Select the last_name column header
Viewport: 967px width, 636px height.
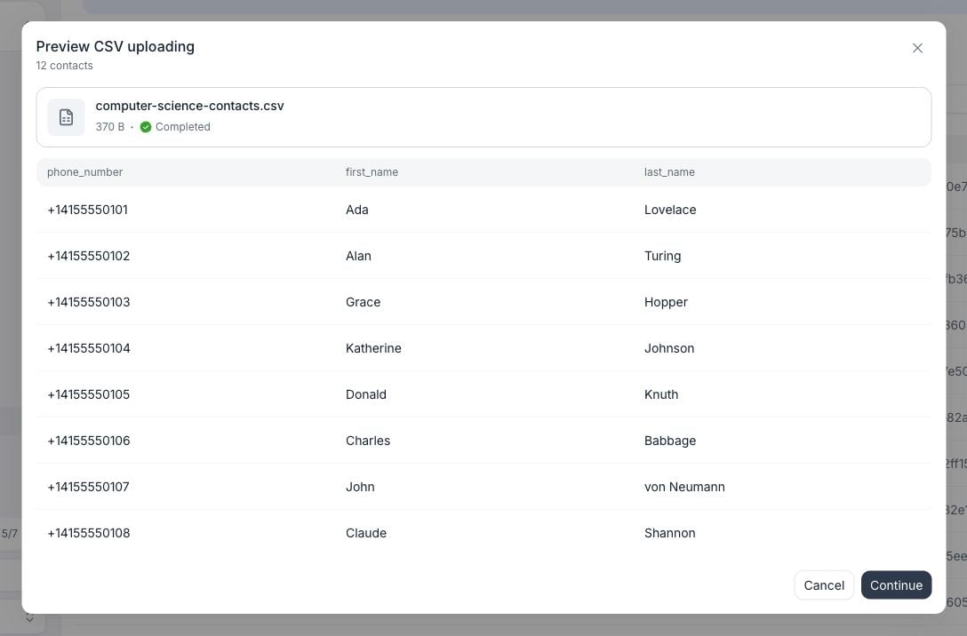click(x=669, y=172)
